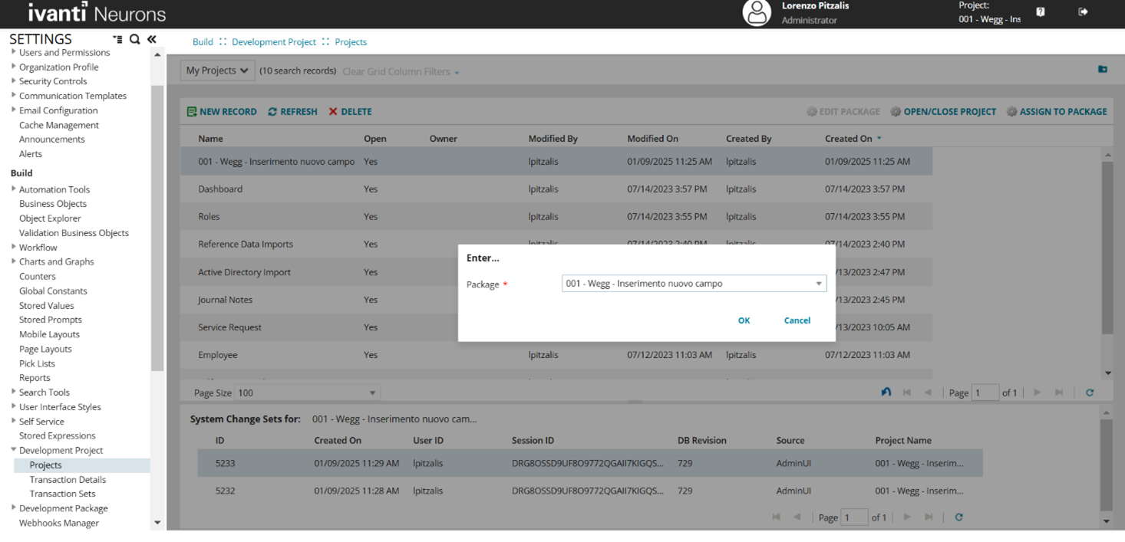Viewport: 1125px width, 542px height.
Task: Sort by the Modified On column header
Action: (x=652, y=139)
